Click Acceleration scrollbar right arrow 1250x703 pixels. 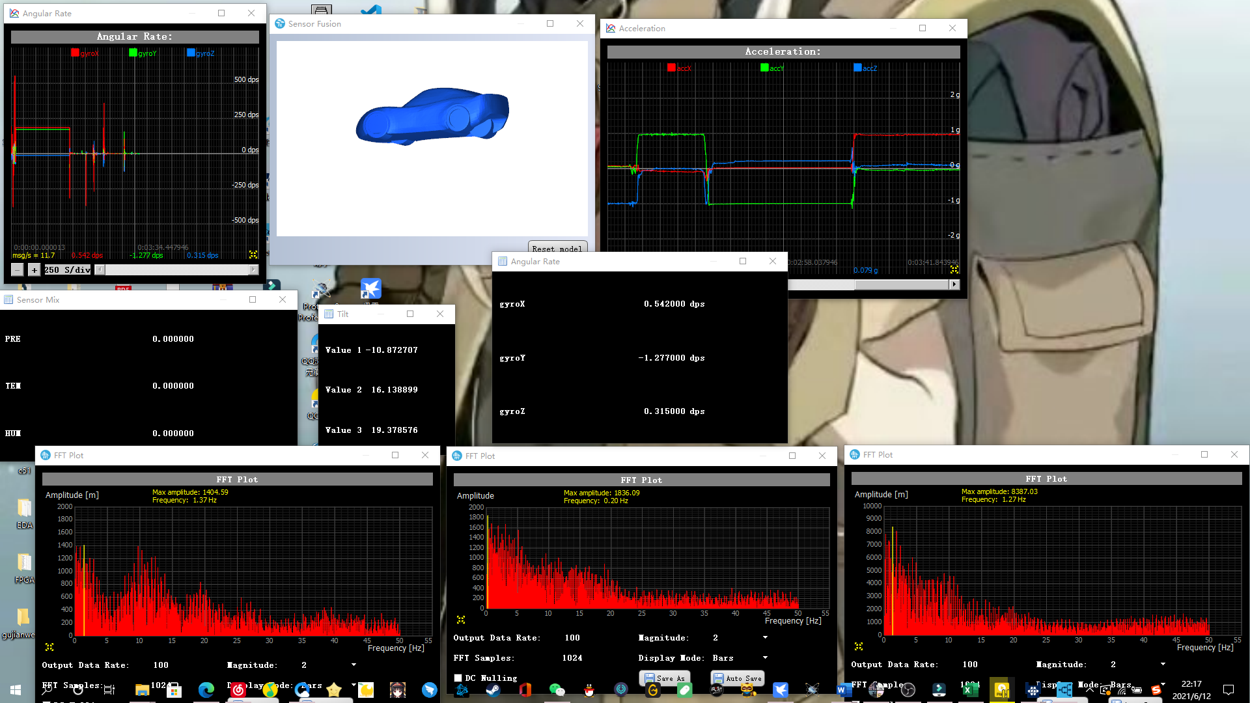click(954, 284)
